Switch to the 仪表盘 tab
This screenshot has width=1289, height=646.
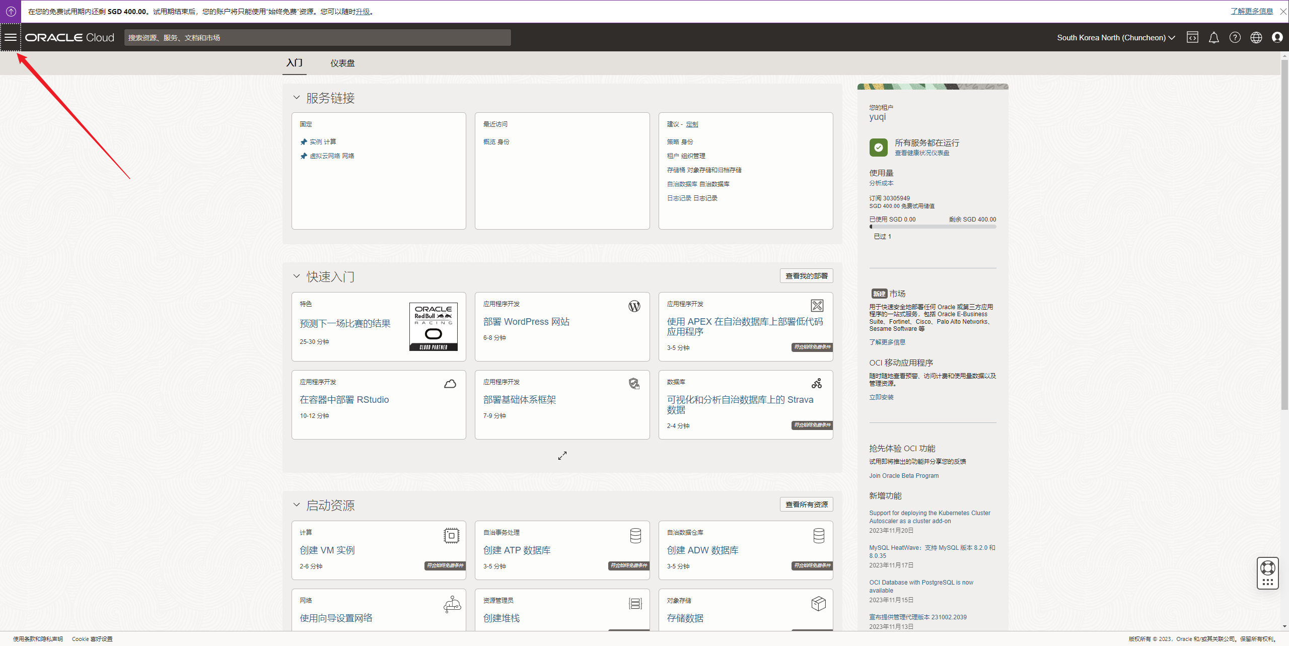342,63
